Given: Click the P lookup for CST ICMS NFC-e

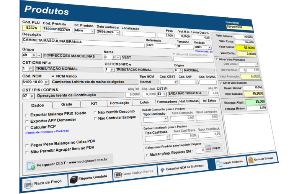Looking at the screenshot, I should (x=112, y=70).
